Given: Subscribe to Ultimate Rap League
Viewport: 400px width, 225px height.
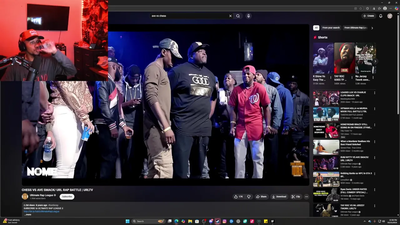Looking at the screenshot, I should click(x=67, y=197).
